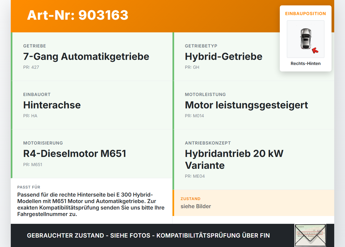Click the compatibility description paragraph
This screenshot has width=345, height=247.
coord(91,204)
